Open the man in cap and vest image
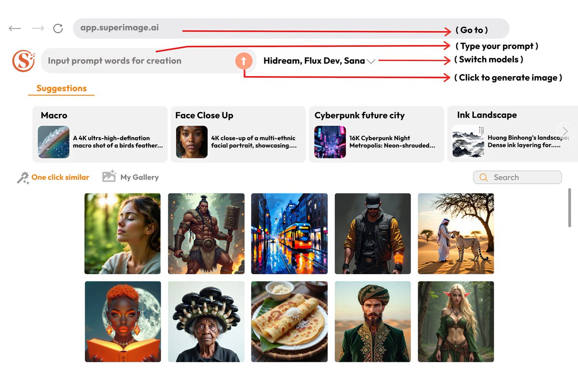This screenshot has width=578, height=368. (x=373, y=234)
